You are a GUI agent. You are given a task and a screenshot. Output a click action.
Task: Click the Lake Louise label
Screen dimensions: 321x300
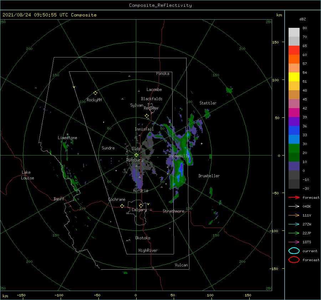click(x=27, y=175)
